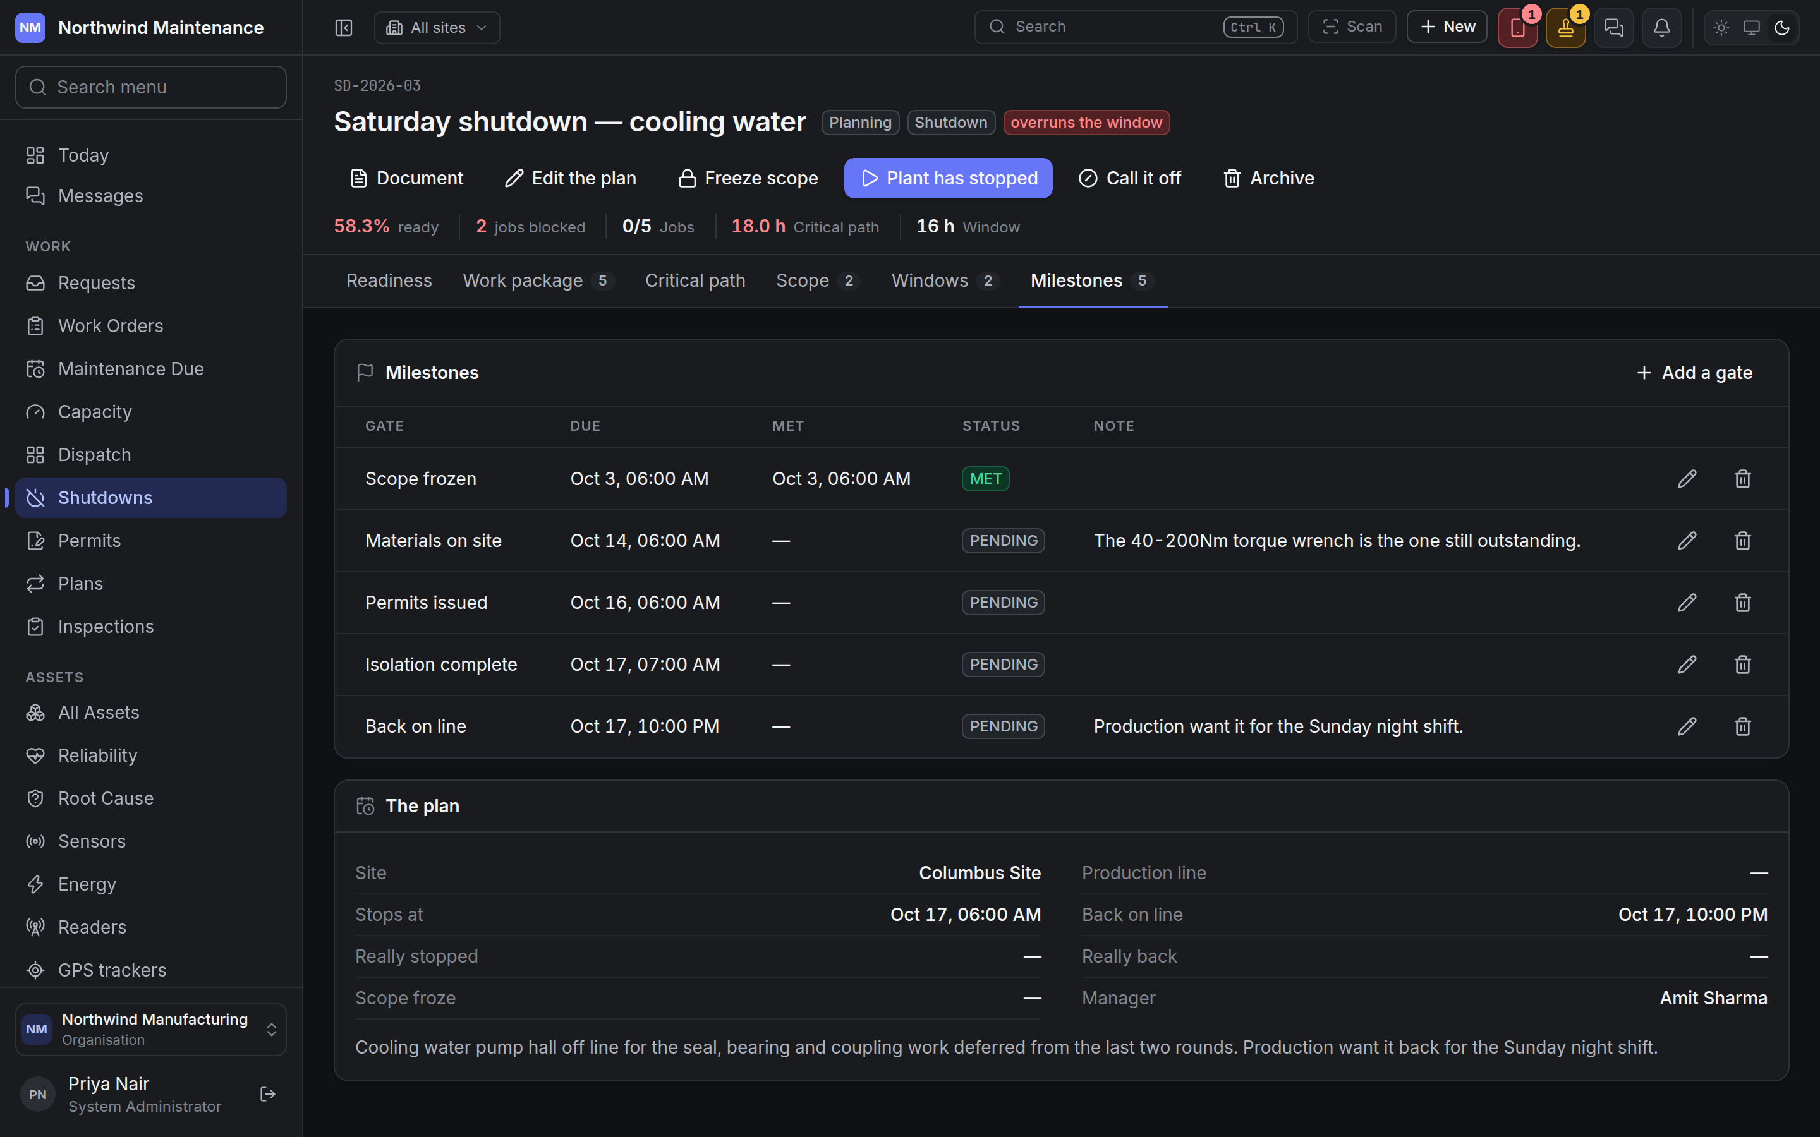The height and width of the screenshot is (1137, 1820).
Task: Edit the Materials on site gate
Action: [1687, 541]
